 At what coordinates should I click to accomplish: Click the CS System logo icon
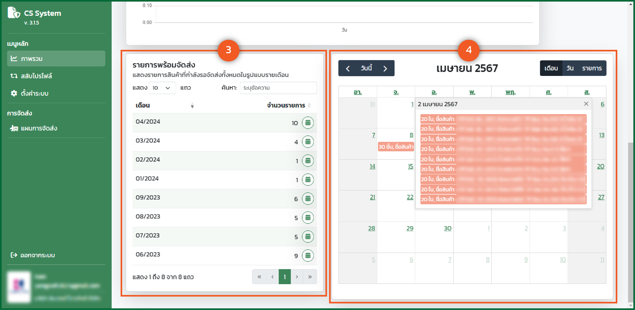(x=14, y=13)
